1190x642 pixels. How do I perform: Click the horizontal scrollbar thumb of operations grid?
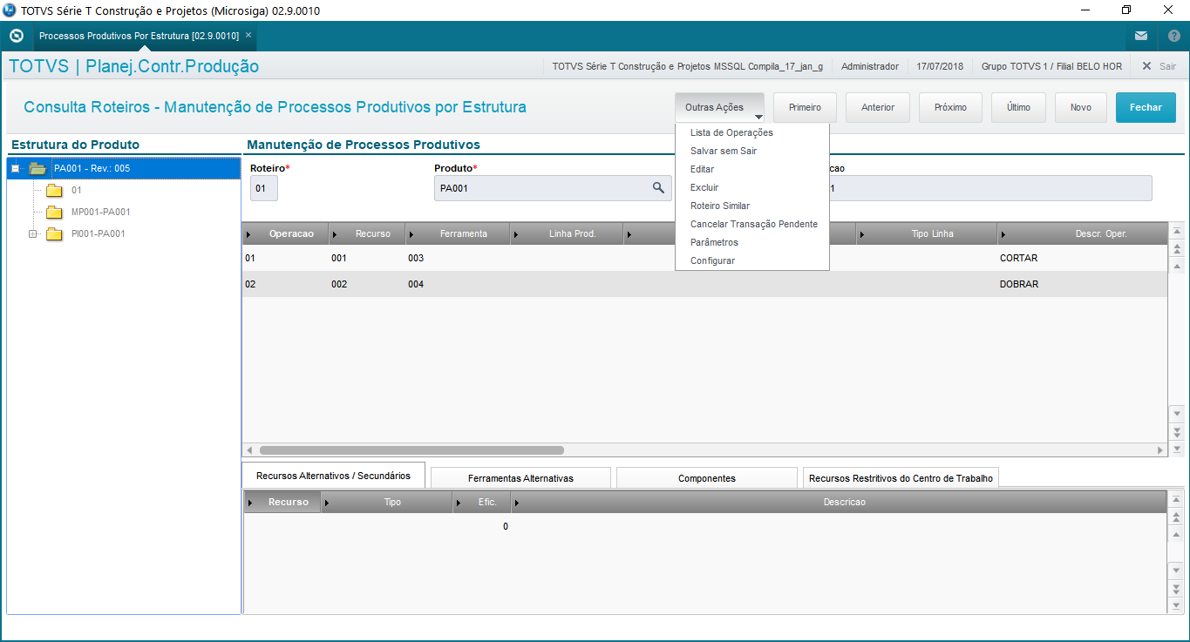pos(411,450)
